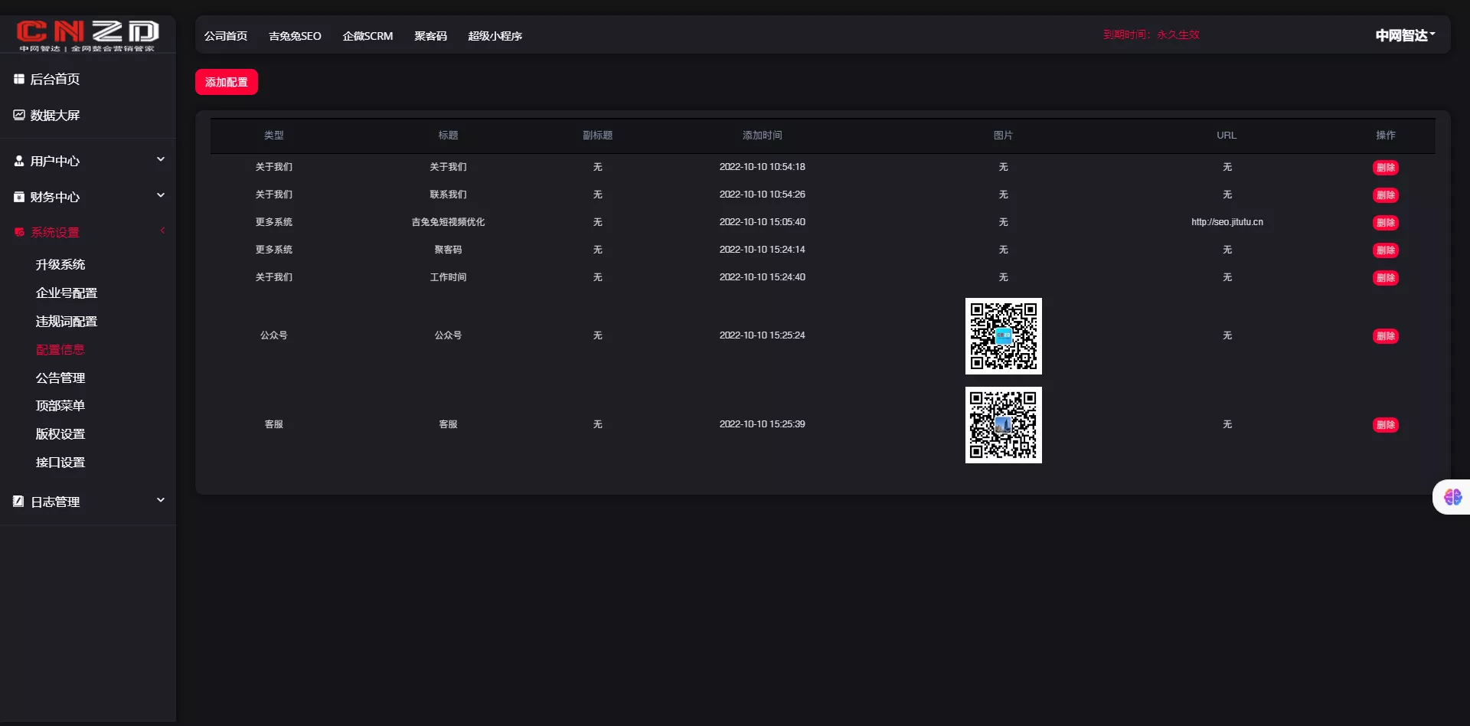This screenshot has height=726, width=1470.
Task: Click the 用户中心 user icon
Action: click(19, 161)
